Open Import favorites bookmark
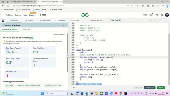 pos(8,10)
